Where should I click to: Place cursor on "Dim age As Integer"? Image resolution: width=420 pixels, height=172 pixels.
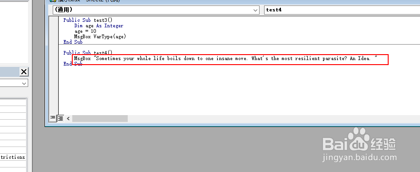(99, 26)
